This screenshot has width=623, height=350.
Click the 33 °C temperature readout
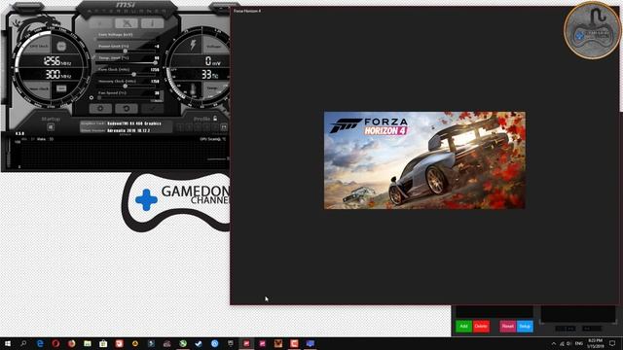(209, 74)
